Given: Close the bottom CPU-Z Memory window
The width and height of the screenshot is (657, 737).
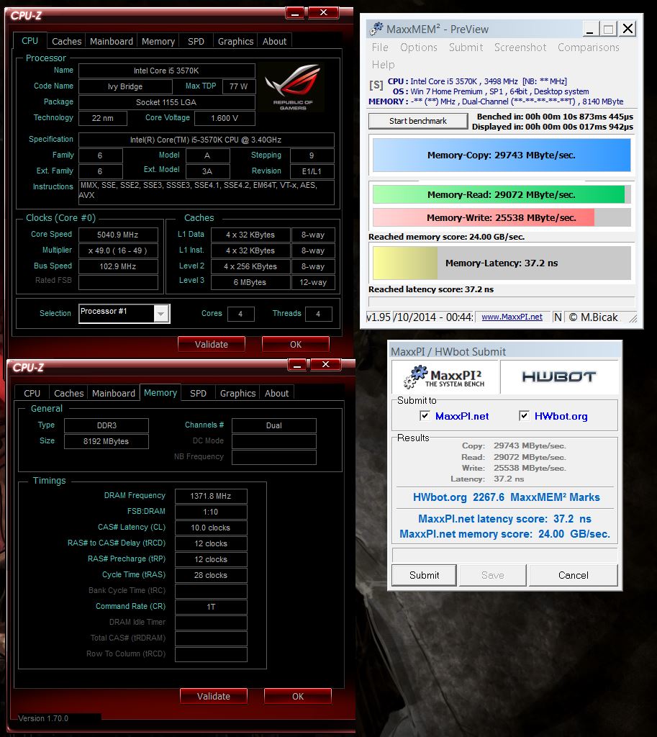Looking at the screenshot, I should click(326, 364).
